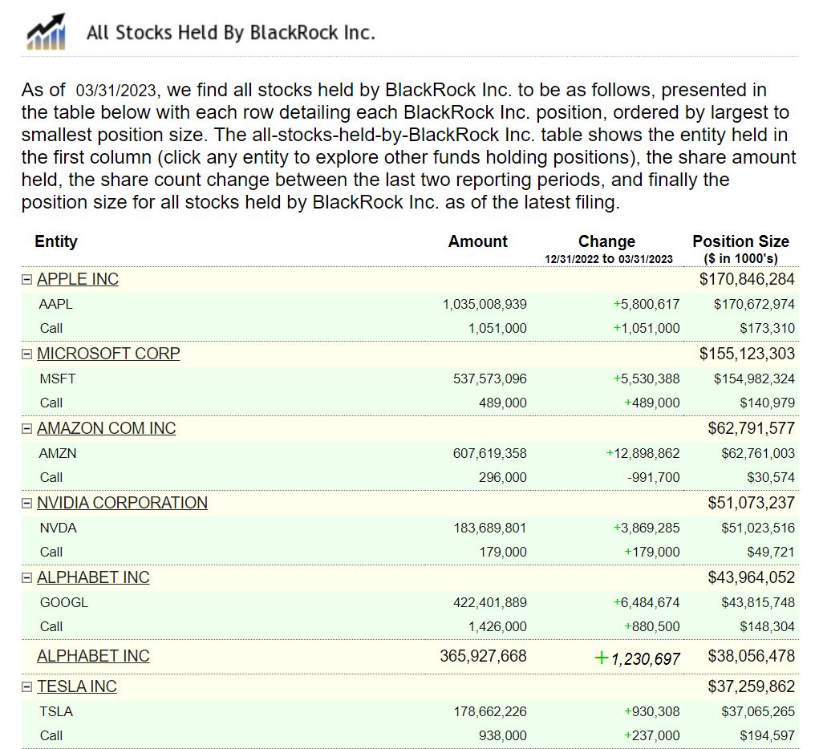
Task: Click Amazon total $62,791,577
Action: pyautogui.click(x=751, y=428)
